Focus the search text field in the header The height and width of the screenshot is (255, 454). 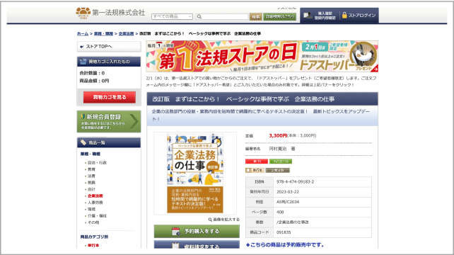(x=222, y=16)
